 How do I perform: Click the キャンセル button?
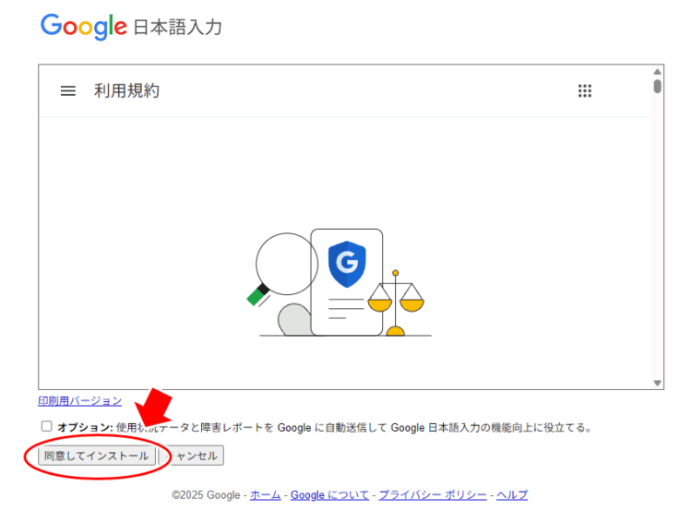191,456
